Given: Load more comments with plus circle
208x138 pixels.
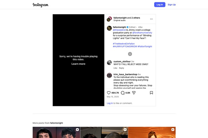Looking at the screenshot, I should click(x=130, y=54).
